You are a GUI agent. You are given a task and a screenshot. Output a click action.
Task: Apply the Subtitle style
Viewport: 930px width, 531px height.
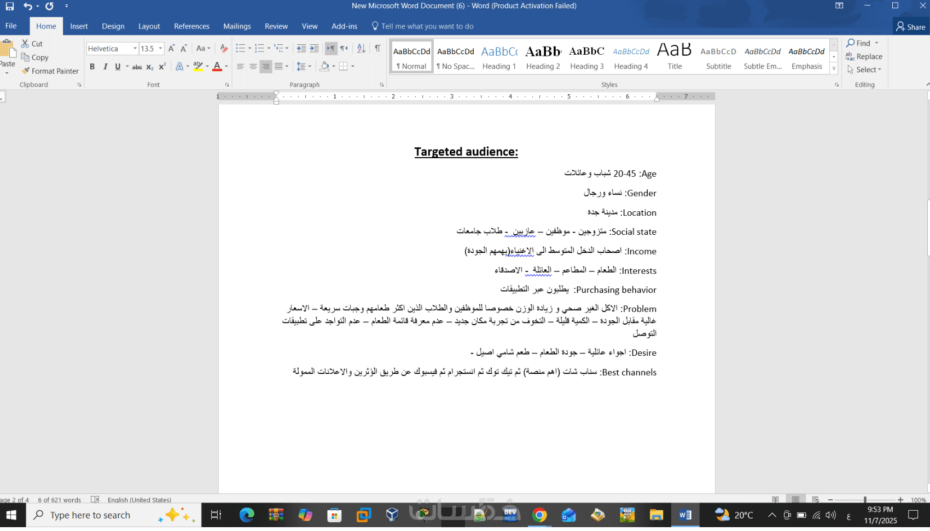point(718,57)
